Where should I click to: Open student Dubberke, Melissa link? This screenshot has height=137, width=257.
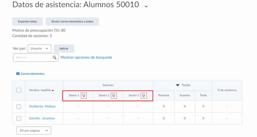pyautogui.click(x=42, y=106)
